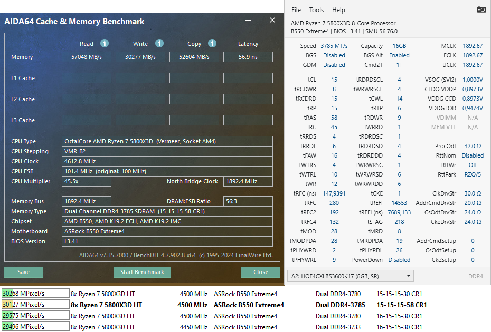Click the MCLK 1892.67 value
The width and height of the screenshot is (491, 332).
point(473,46)
